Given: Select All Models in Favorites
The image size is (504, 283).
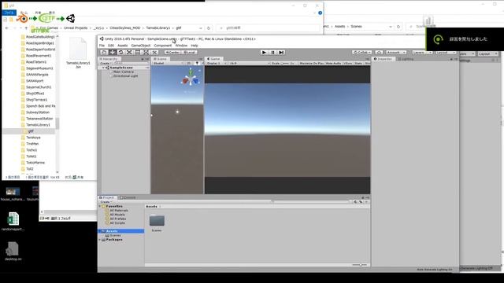Looking at the screenshot, I should point(117,215).
